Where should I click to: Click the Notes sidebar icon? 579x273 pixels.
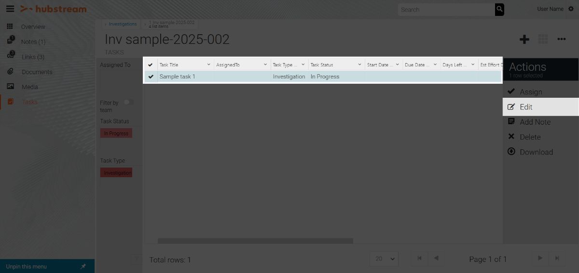tap(11, 41)
